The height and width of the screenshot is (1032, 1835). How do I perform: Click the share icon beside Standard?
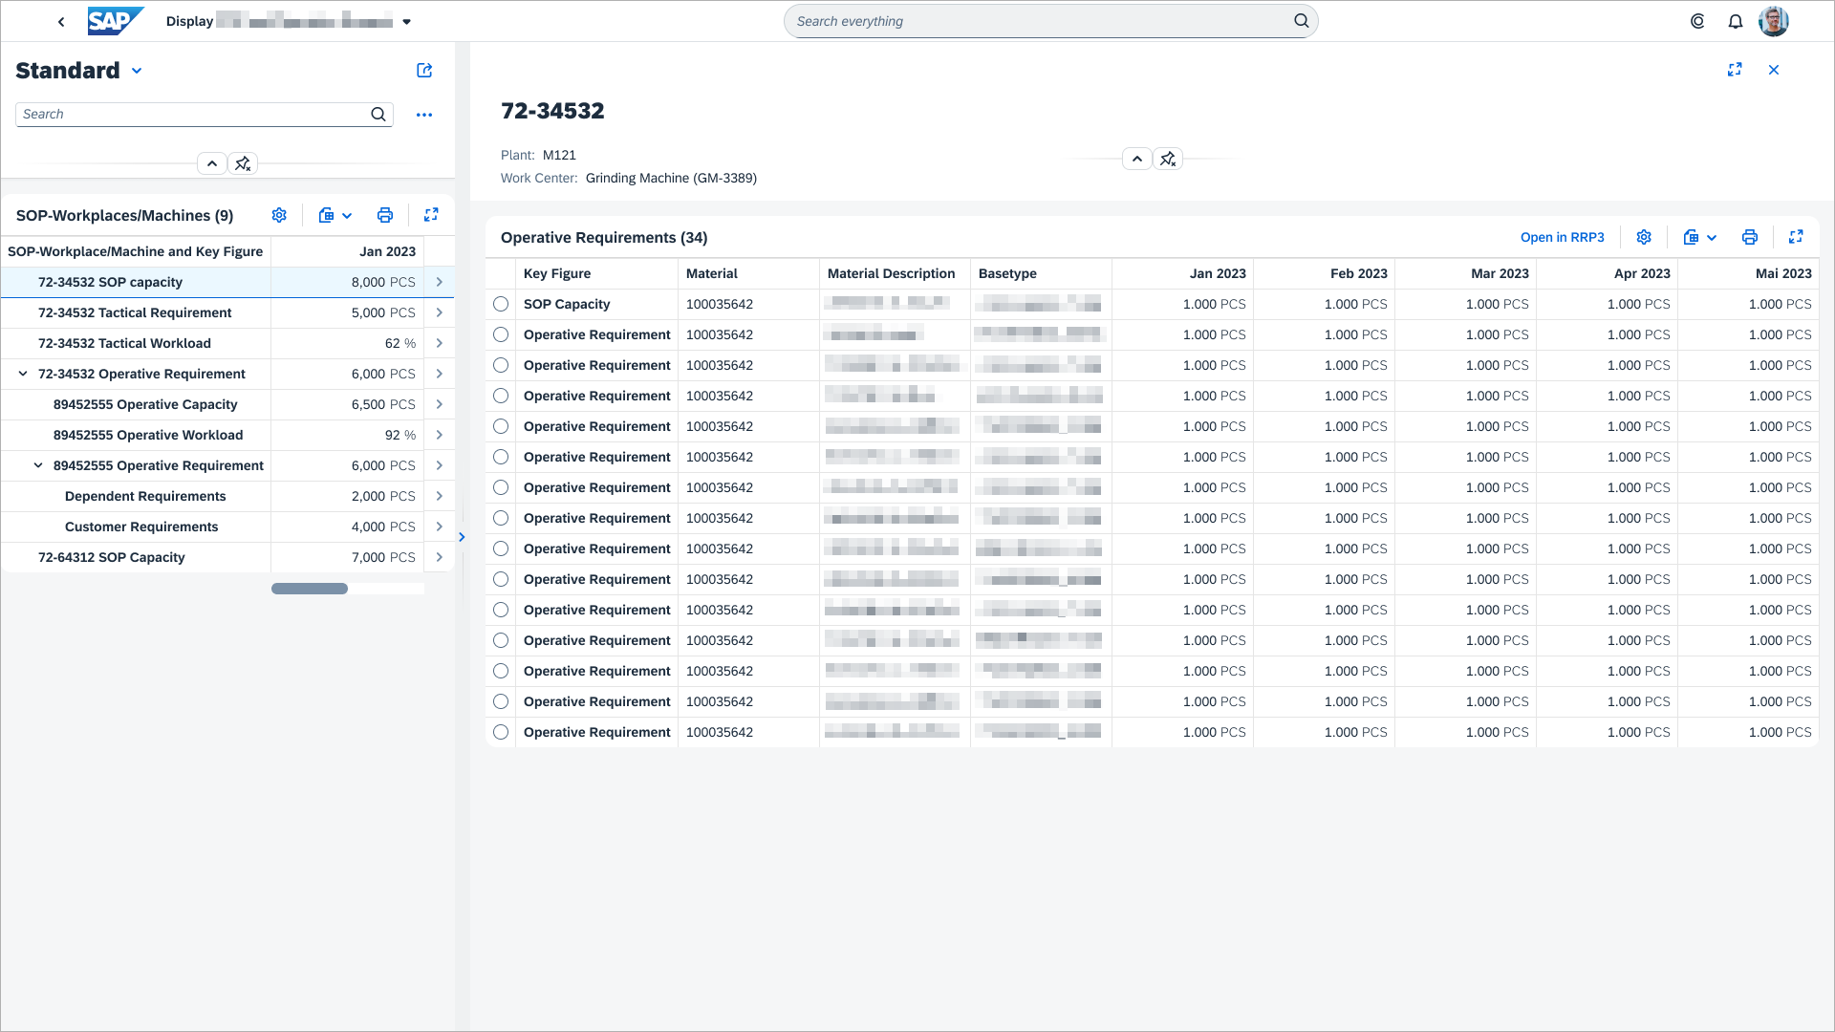click(424, 71)
